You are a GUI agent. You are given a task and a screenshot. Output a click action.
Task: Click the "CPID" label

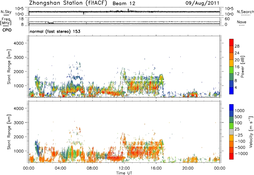point(7,30)
